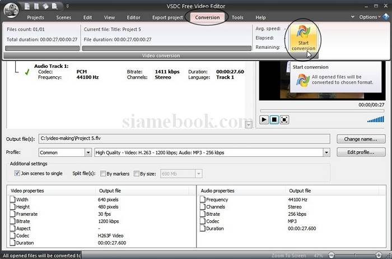Click the green checkmark beside Audio Track 1
Screen dimensions: 392x259
point(27,72)
